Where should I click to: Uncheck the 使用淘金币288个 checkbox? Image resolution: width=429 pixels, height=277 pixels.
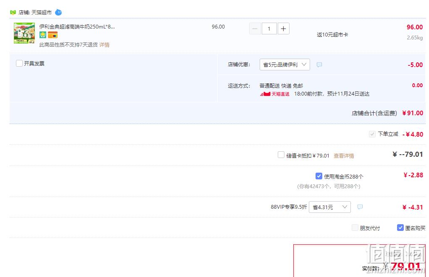coord(319,176)
